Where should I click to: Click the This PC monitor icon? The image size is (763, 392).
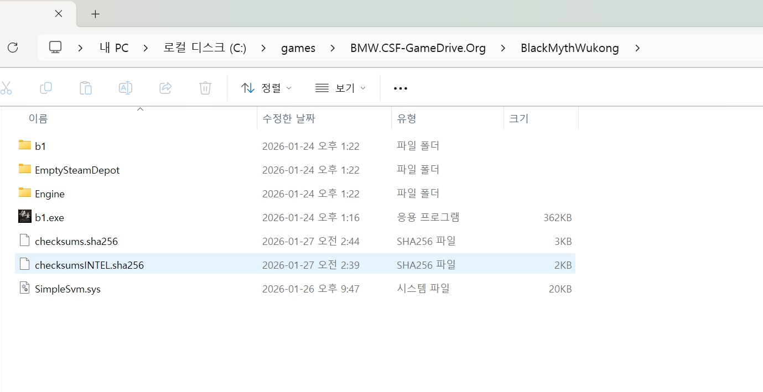pyautogui.click(x=55, y=48)
